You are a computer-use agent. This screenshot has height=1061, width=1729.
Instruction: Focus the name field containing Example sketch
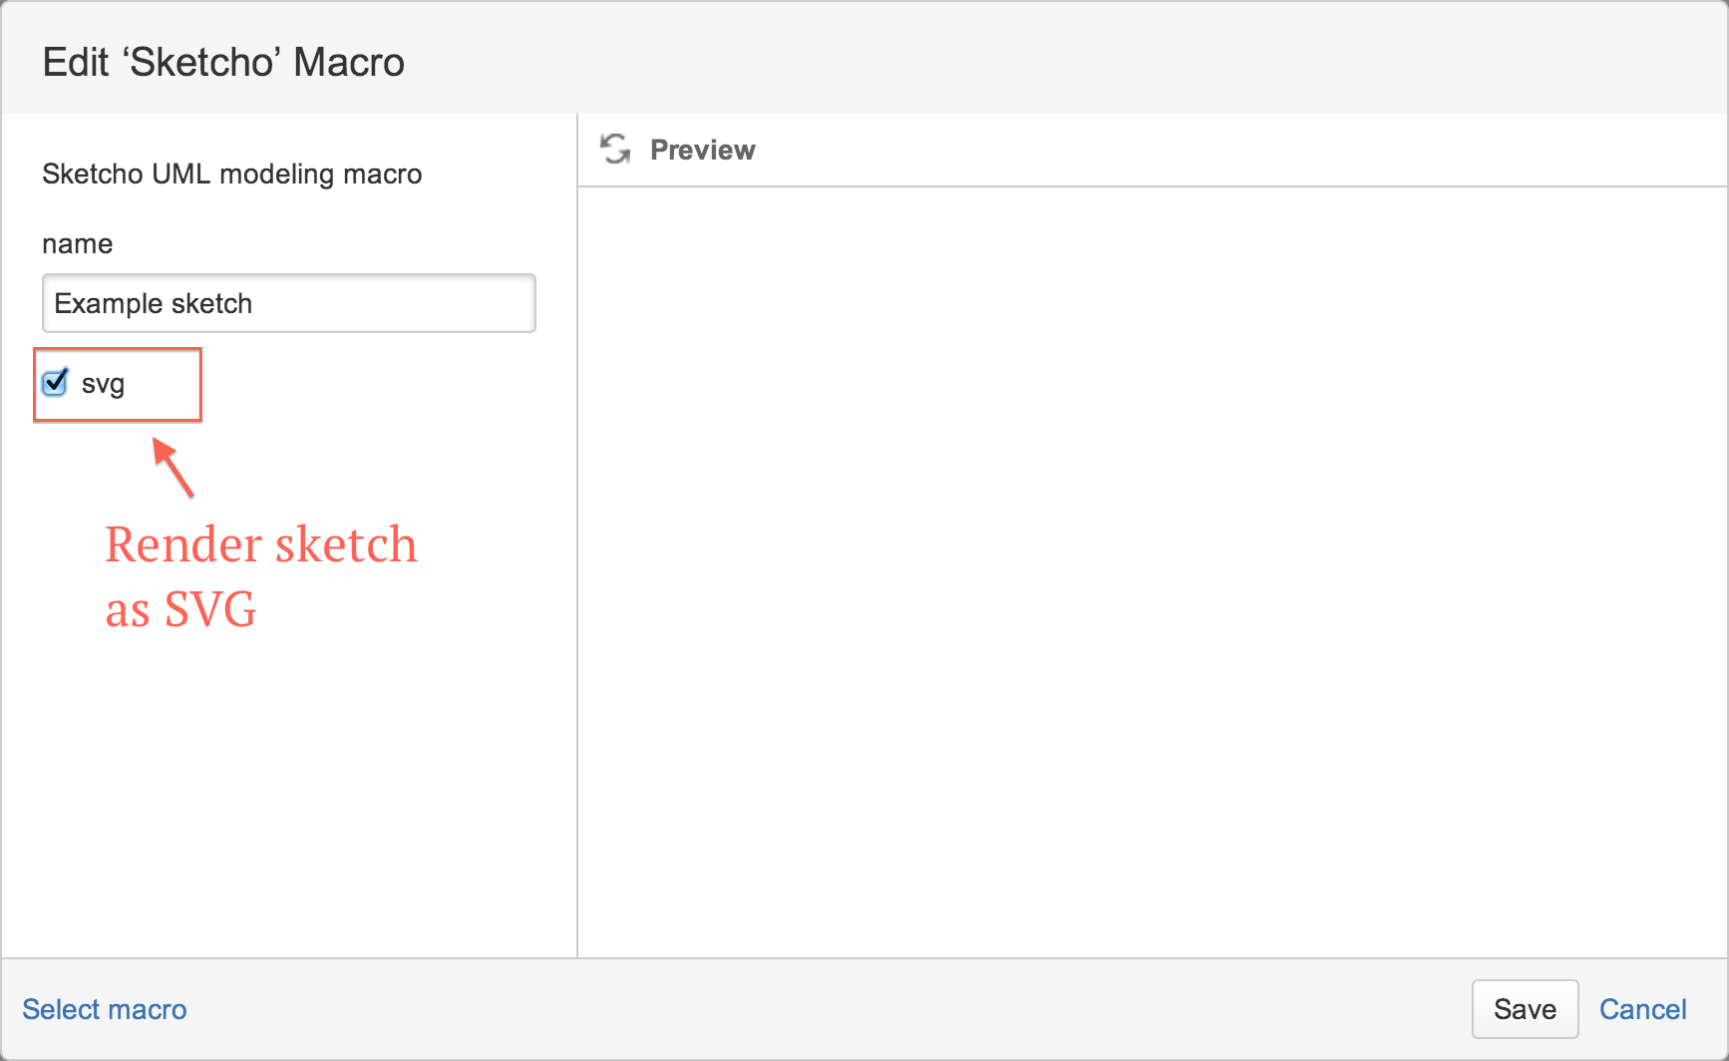point(289,303)
